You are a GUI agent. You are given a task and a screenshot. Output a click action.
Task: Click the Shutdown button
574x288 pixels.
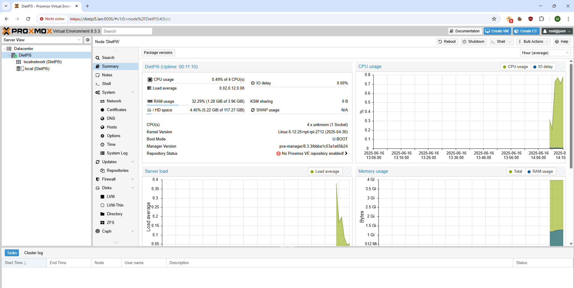pyautogui.click(x=473, y=42)
